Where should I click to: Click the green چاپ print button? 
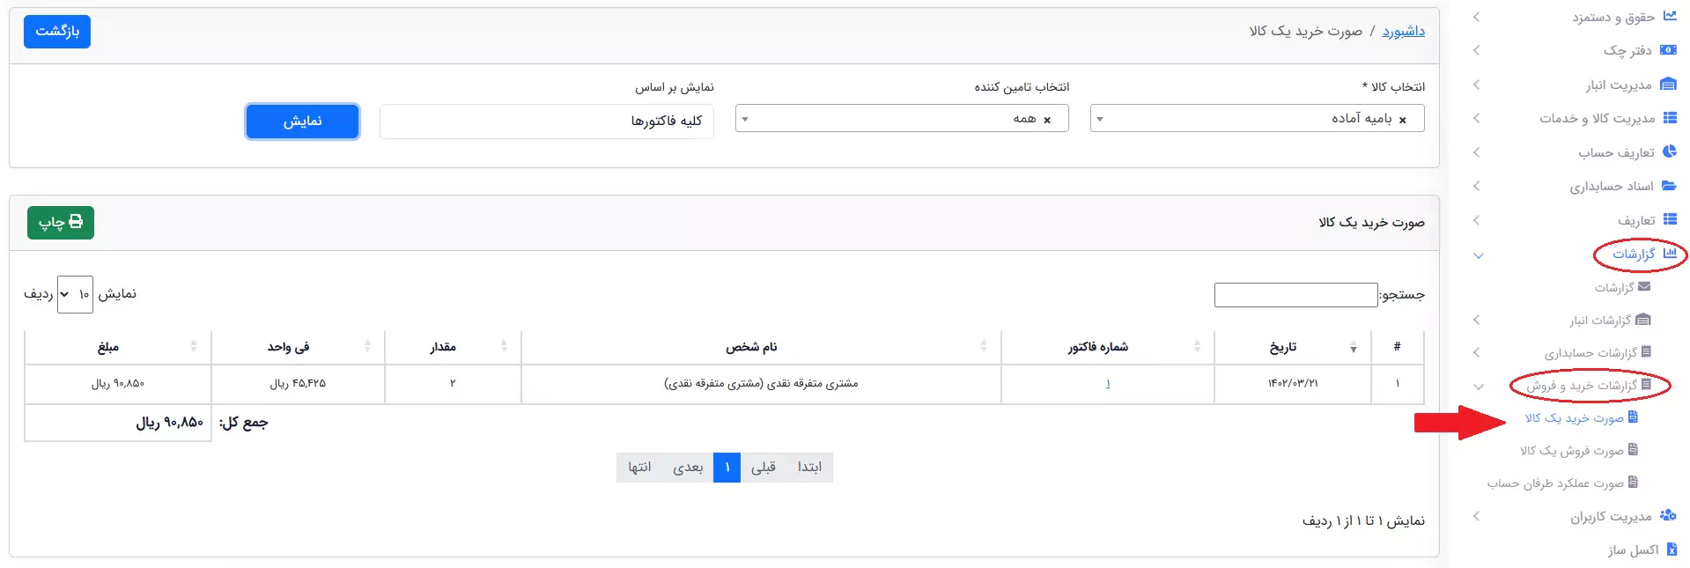click(x=61, y=223)
